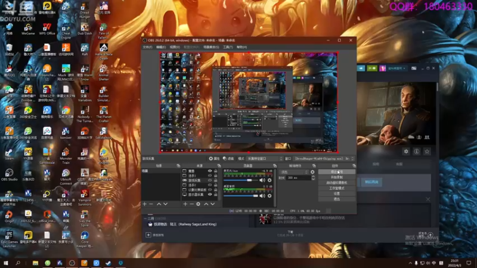Image resolution: width=477 pixels, height=268 pixels.
Task: Click the info icon in Steam window
Action: click(x=416, y=151)
